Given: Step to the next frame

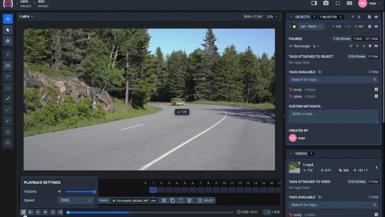Looking at the screenshot, I should [x=53, y=212].
